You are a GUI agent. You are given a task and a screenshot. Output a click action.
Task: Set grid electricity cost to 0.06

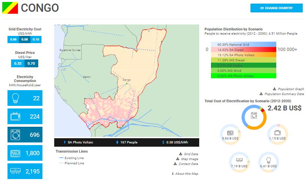(x=13, y=40)
